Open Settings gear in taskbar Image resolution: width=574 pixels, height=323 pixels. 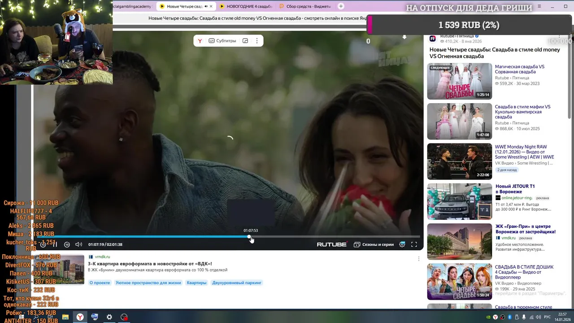click(109, 317)
